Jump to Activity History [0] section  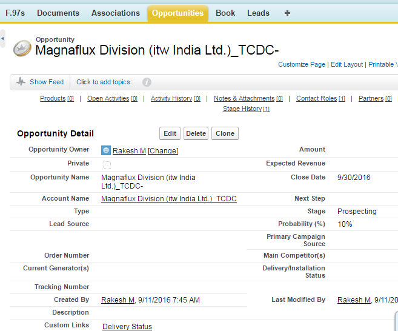(x=176, y=98)
